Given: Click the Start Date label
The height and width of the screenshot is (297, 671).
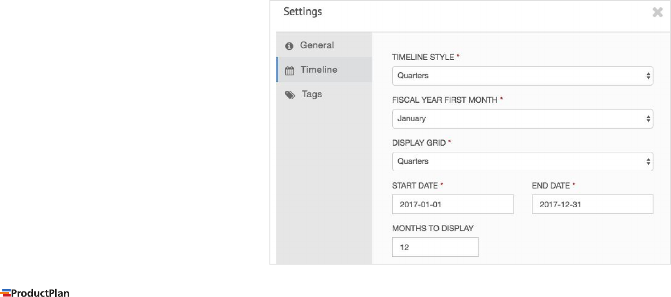Looking at the screenshot, I should (x=415, y=186).
